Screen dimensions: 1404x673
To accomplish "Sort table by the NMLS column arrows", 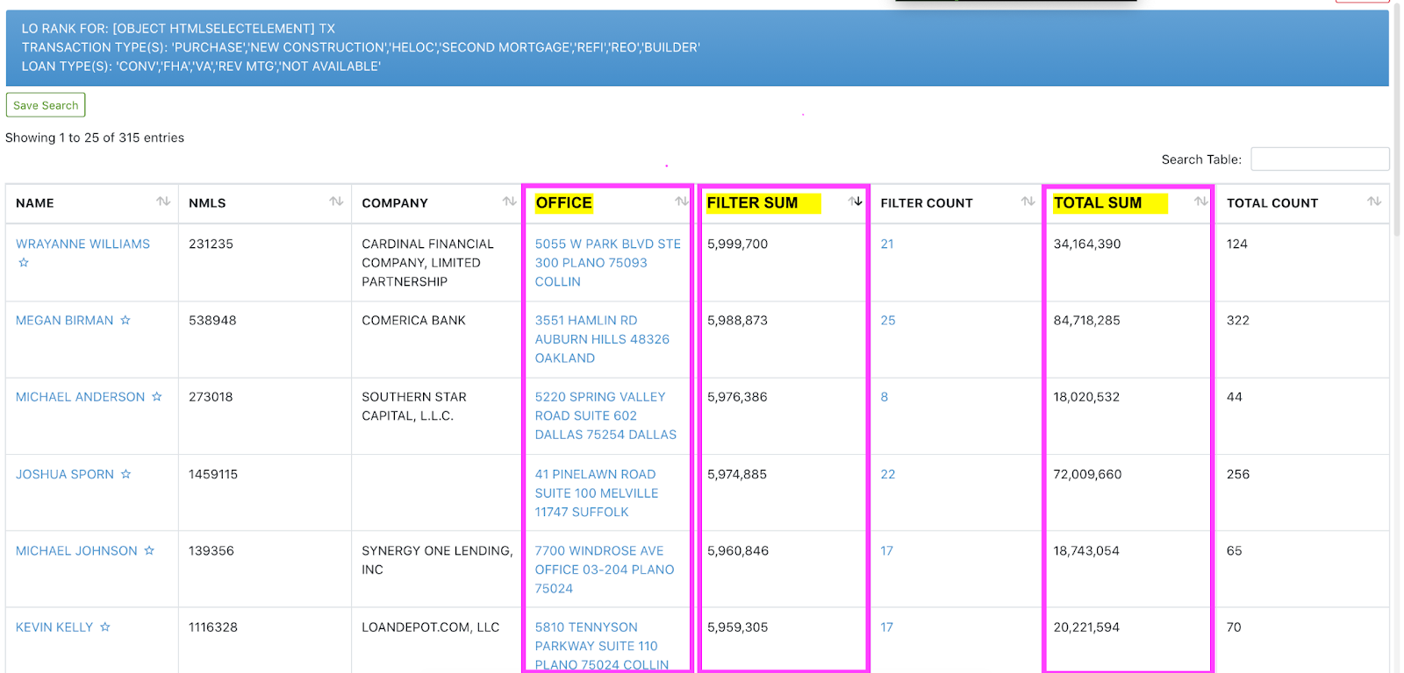I will pos(336,202).
